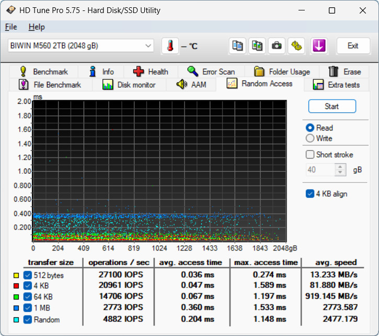Click the HD Tune app icon in title bar
This screenshot has height=336, width=379.
coord(11,10)
